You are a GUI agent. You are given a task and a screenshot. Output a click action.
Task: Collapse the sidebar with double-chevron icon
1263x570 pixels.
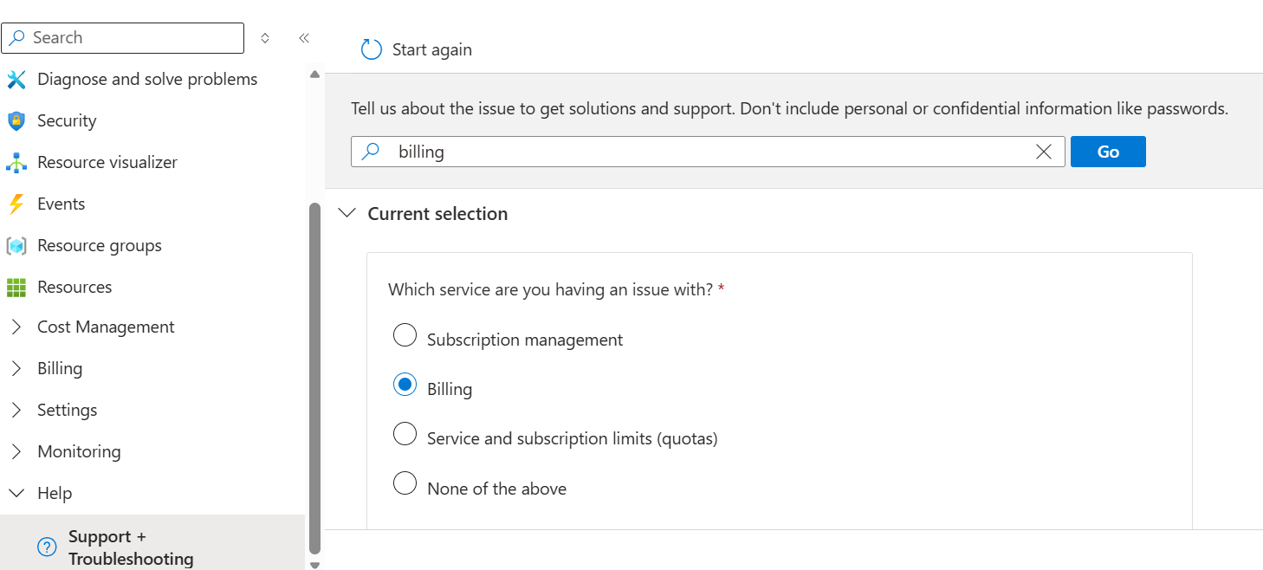pos(304,38)
